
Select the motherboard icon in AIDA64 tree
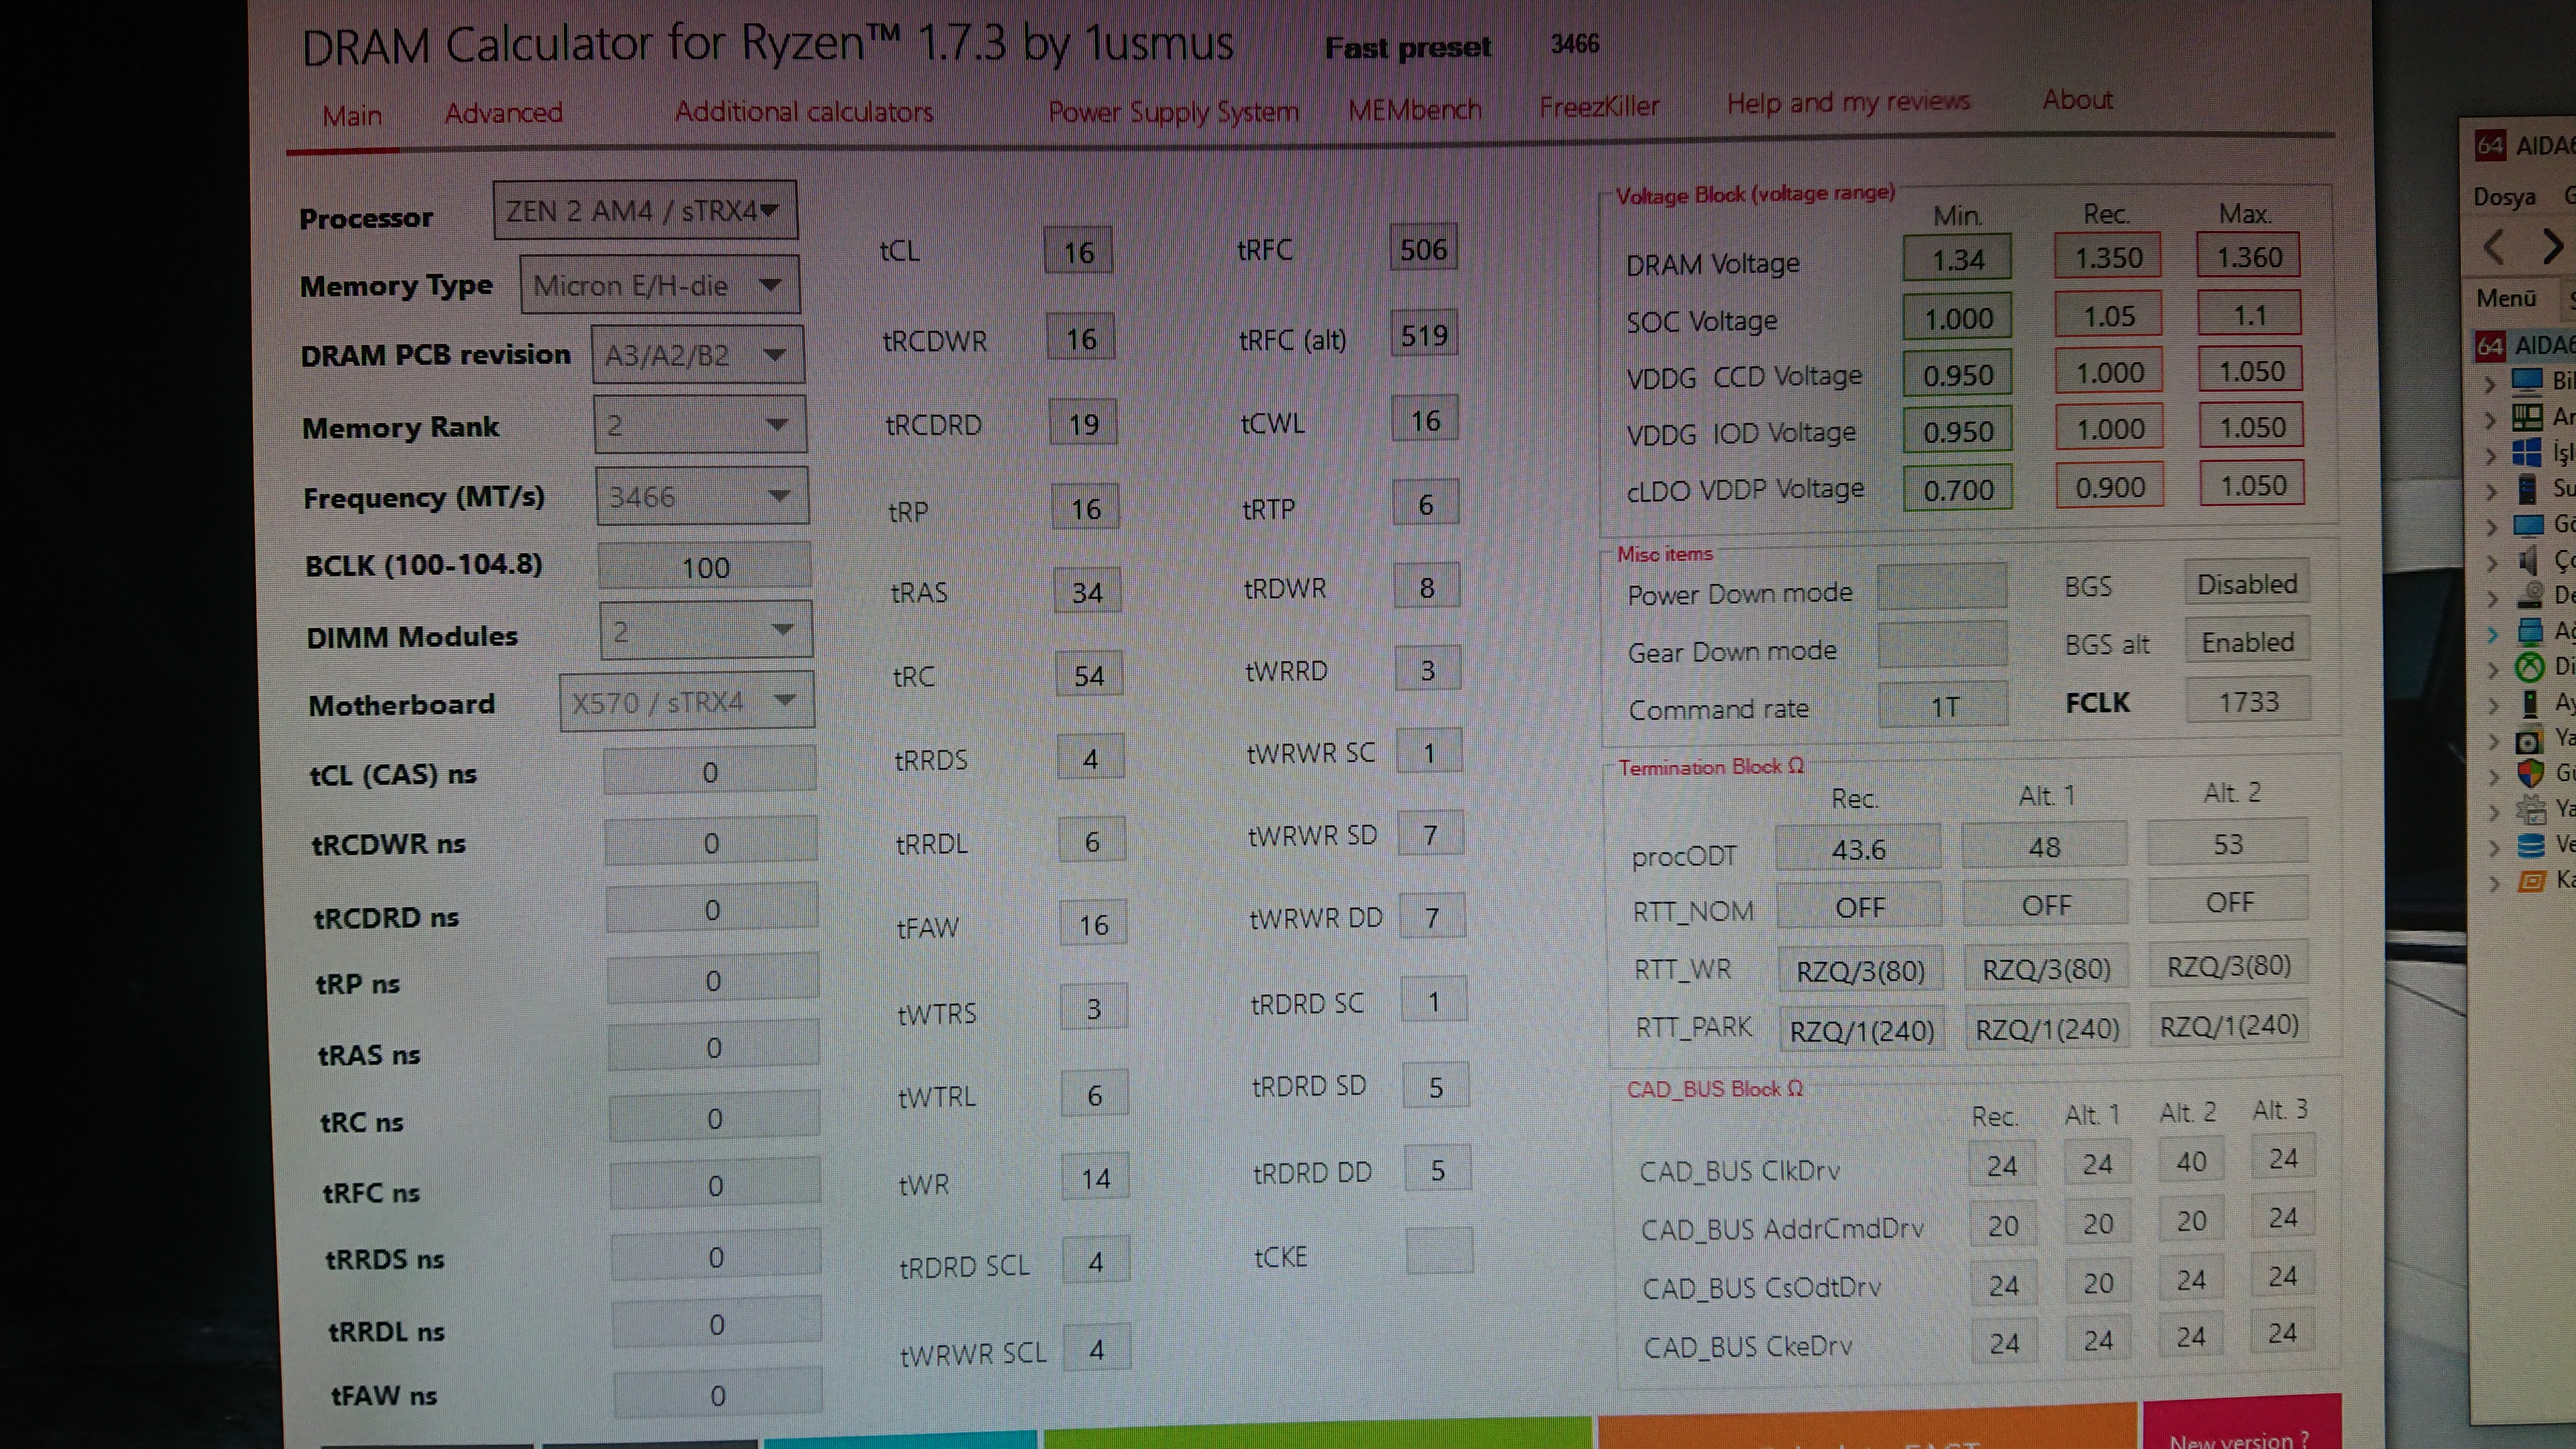point(2528,417)
